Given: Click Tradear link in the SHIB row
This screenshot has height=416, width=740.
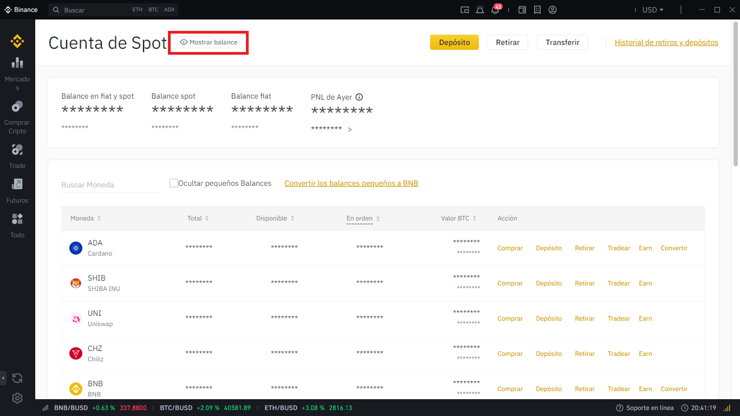Looking at the screenshot, I should [x=619, y=283].
